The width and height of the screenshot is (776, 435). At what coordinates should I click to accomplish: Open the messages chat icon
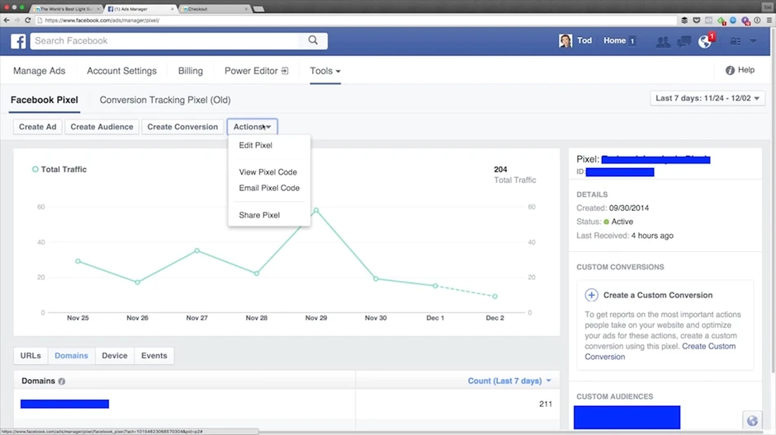coord(684,41)
